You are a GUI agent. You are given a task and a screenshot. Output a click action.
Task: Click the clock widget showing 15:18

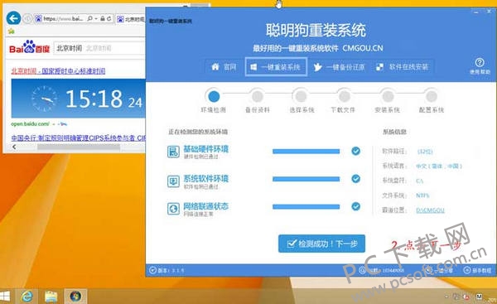coord(79,99)
